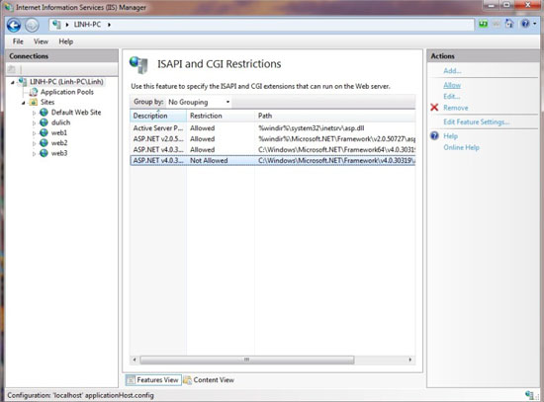Click the Default Web Site globe icon
Viewport: 544px width, 402px height.
(44, 112)
